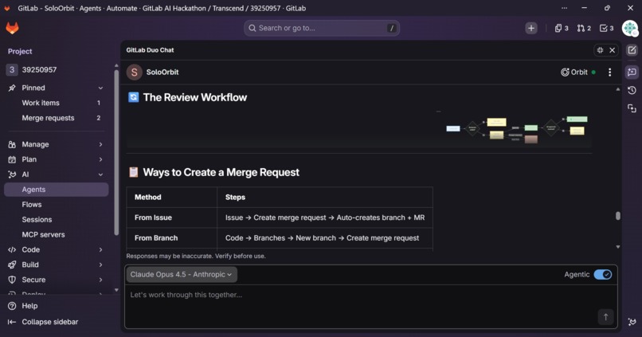This screenshot has height=337, width=642.
Task: Open project 39250957 in the sidebar
Action: click(57, 69)
